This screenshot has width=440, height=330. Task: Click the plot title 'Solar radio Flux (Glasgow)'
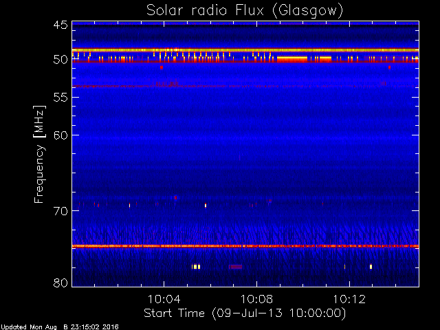coord(245,11)
